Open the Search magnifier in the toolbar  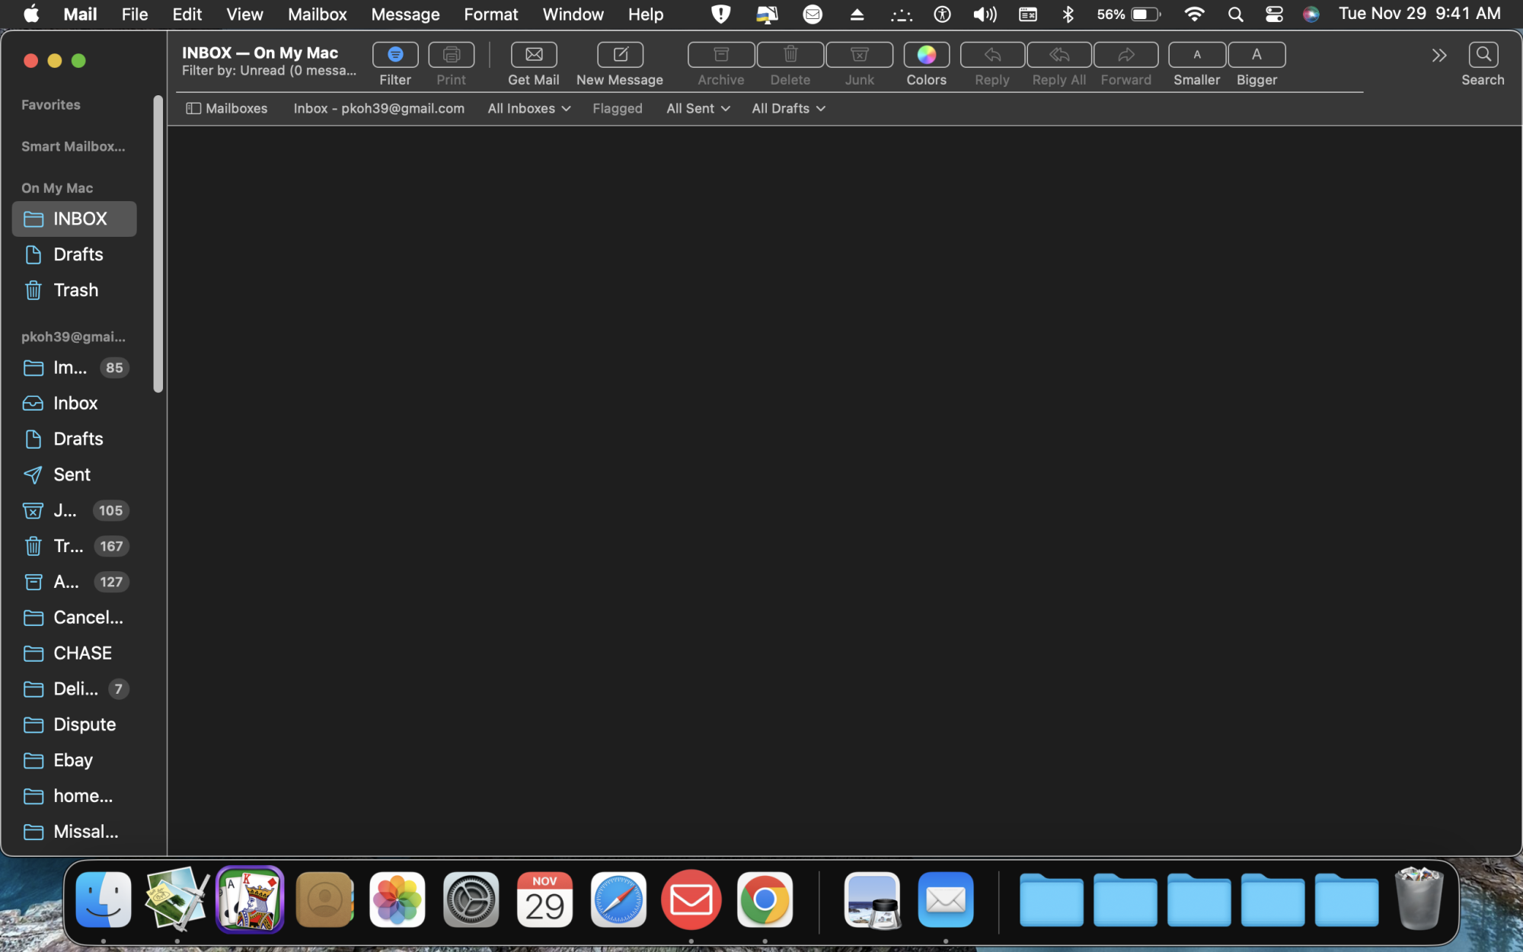coord(1482,55)
